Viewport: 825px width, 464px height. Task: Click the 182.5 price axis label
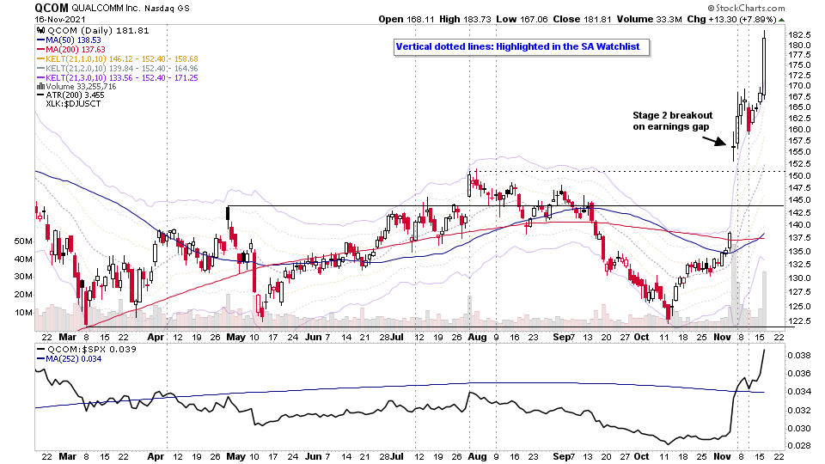tap(799, 34)
